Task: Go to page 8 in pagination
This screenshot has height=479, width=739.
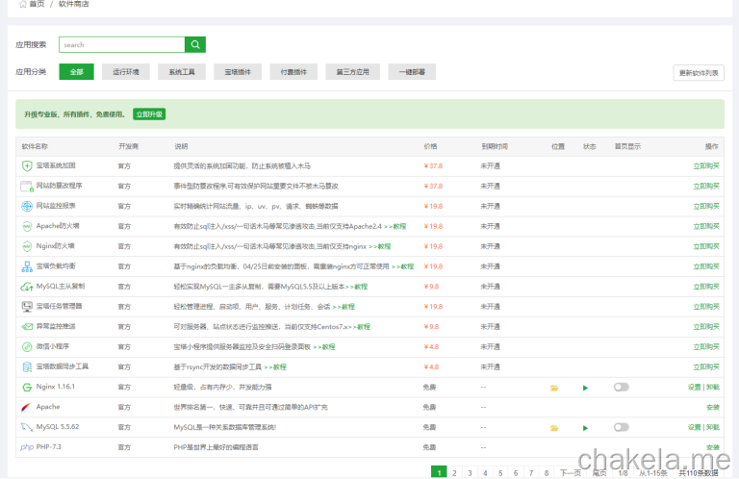Action: click(x=547, y=473)
